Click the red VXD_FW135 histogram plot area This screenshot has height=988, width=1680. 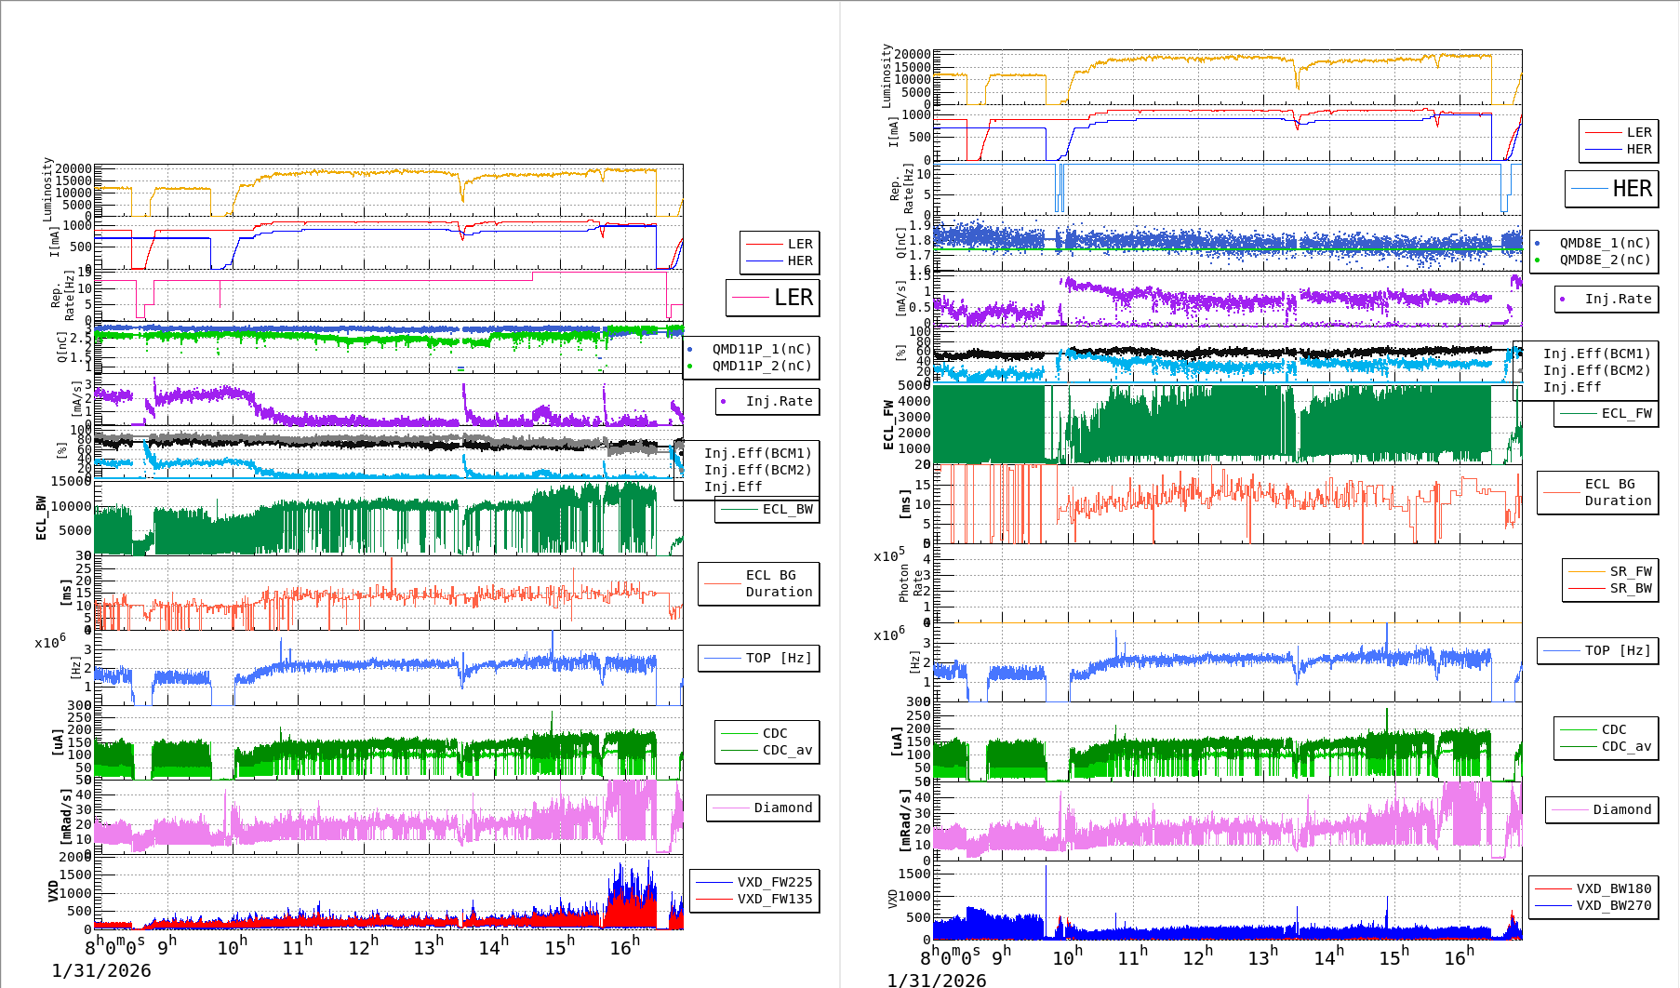point(389,893)
